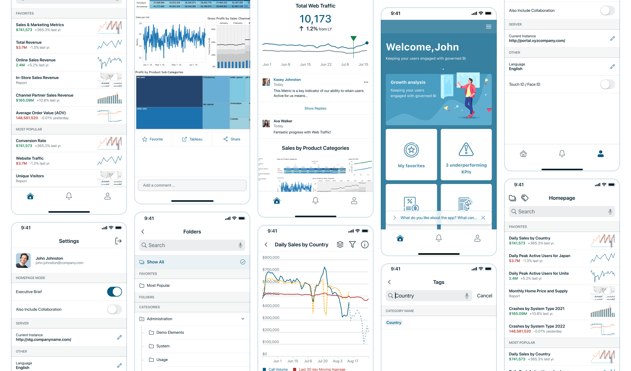Click the Add a comment input field
Screen dimensions: 631x371
pyautogui.click(x=192, y=185)
